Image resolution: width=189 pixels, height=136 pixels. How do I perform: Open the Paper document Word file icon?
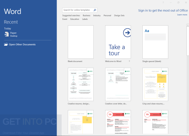pyautogui.click(x=7, y=34)
